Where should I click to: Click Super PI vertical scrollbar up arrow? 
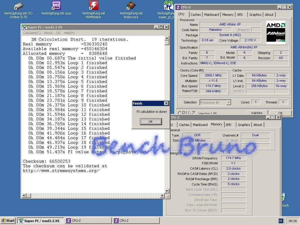click(167, 38)
